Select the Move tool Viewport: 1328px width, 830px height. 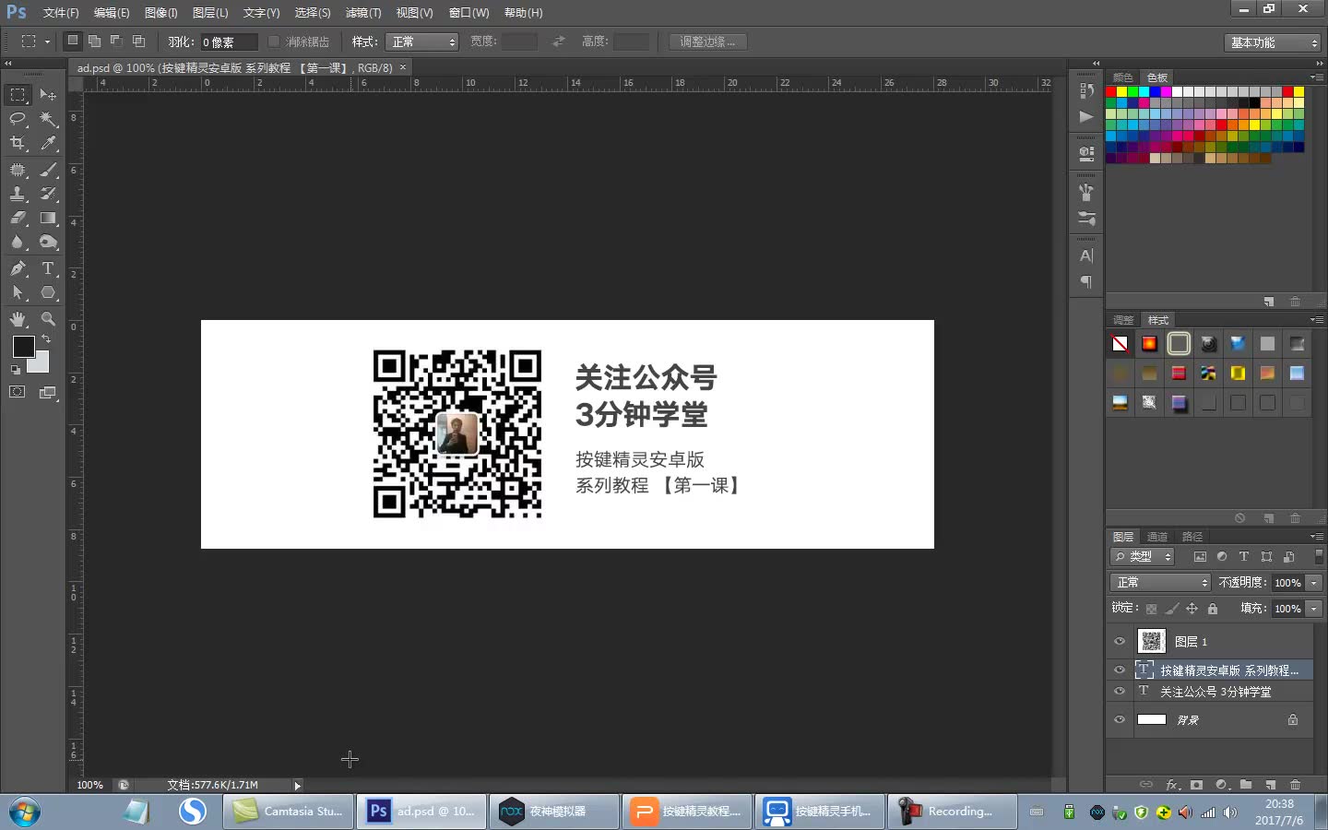click(x=48, y=95)
